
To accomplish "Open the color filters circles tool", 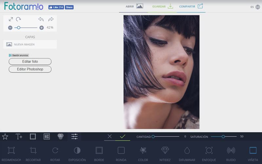I will point(61,136).
